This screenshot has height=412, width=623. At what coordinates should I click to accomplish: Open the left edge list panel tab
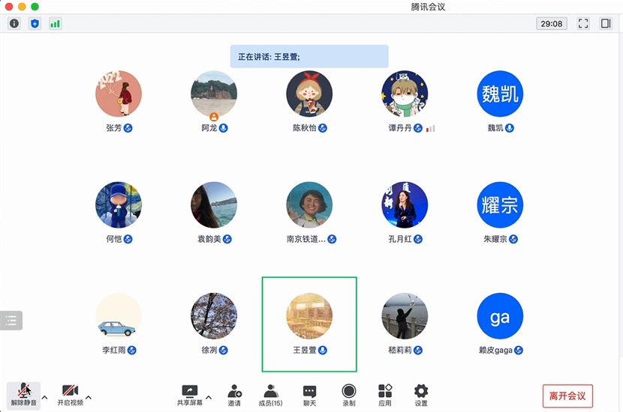11,321
